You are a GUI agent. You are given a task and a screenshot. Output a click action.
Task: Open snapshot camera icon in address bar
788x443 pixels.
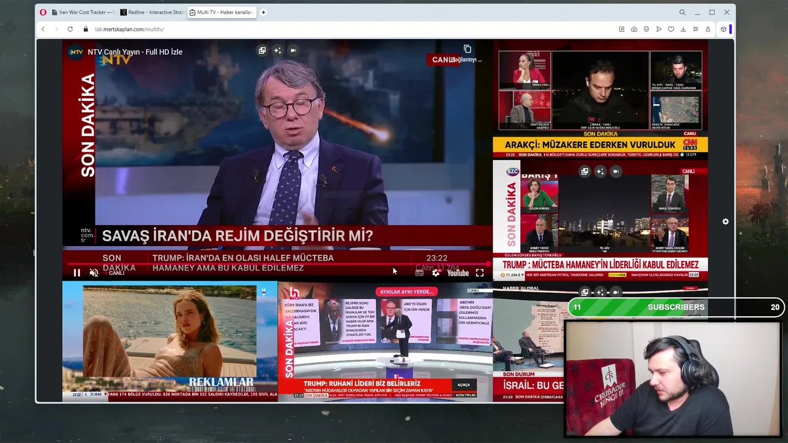point(634,29)
